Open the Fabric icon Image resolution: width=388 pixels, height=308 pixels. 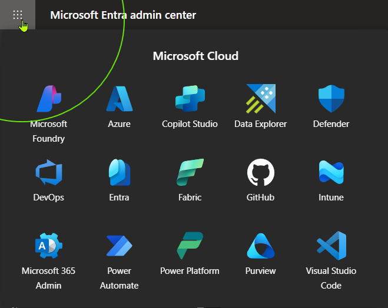tap(190, 172)
